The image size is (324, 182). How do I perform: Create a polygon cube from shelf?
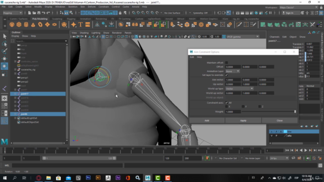[19, 25]
